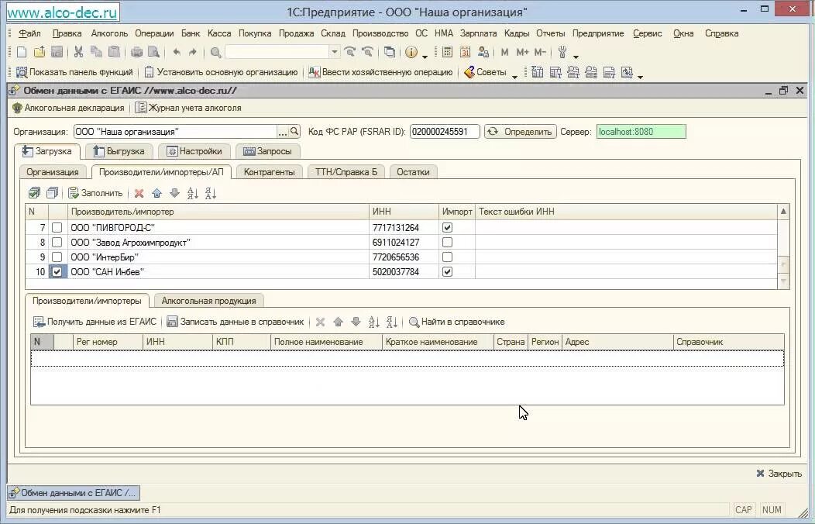Click the Search magnifier icon in main toolbar
Viewport: 815px width, 524px height.
click(x=215, y=52)
